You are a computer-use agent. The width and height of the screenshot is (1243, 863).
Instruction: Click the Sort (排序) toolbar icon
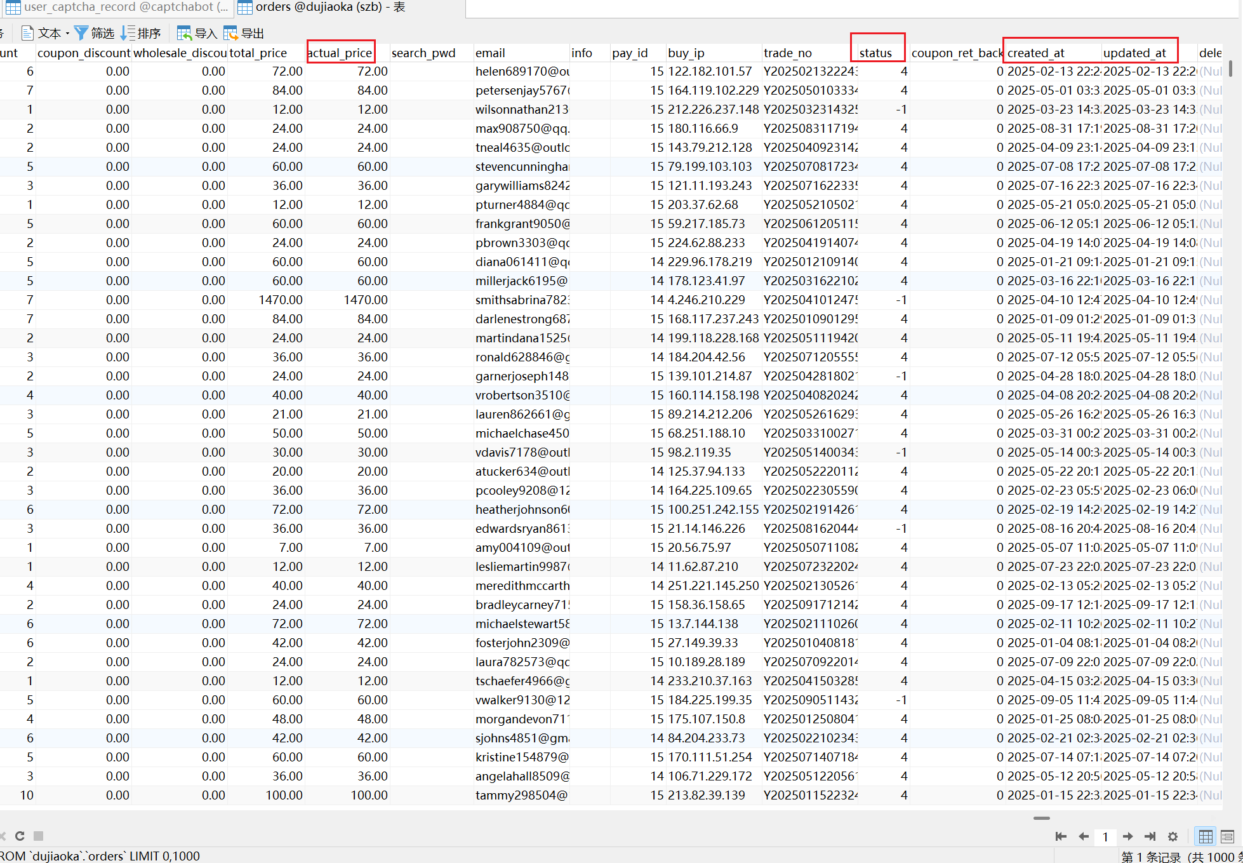128,33
